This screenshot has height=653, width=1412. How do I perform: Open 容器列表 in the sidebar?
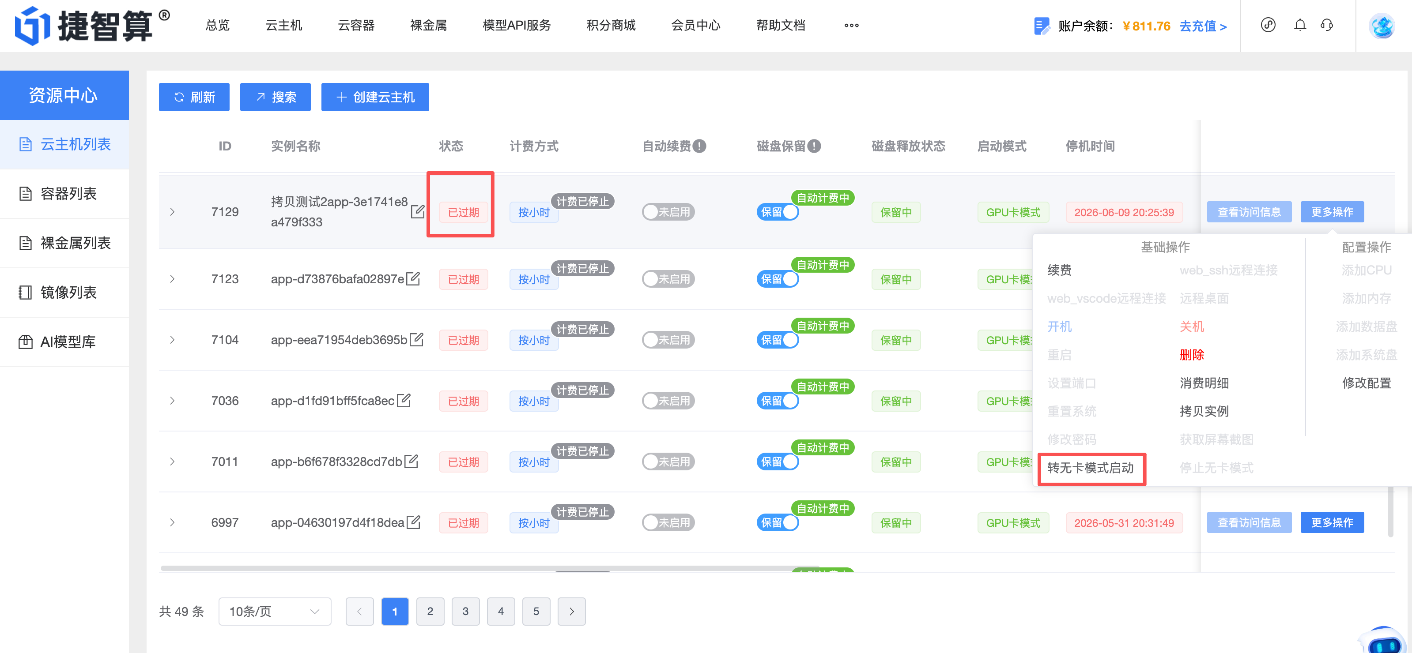64,194
